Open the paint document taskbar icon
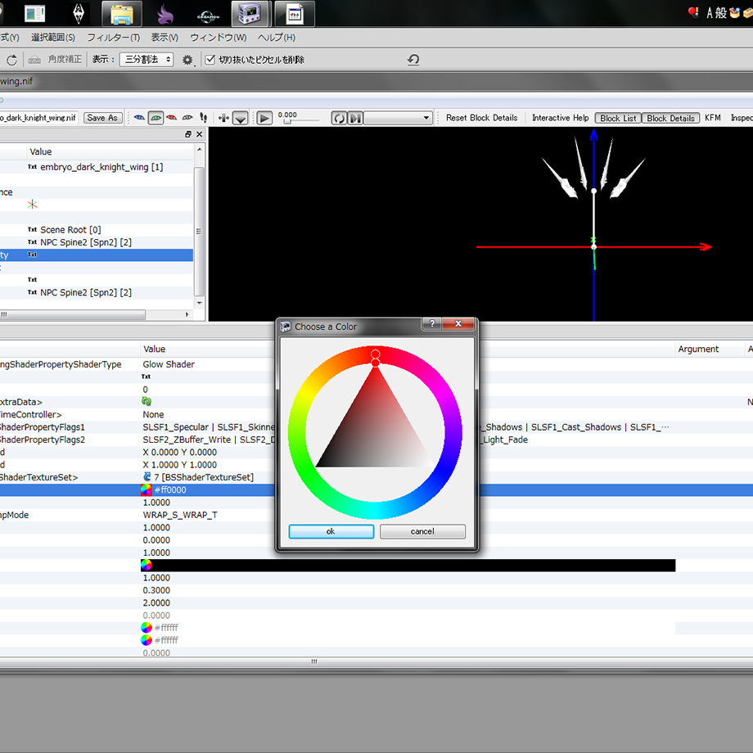753x753 pixels. (x=295, y=13)
